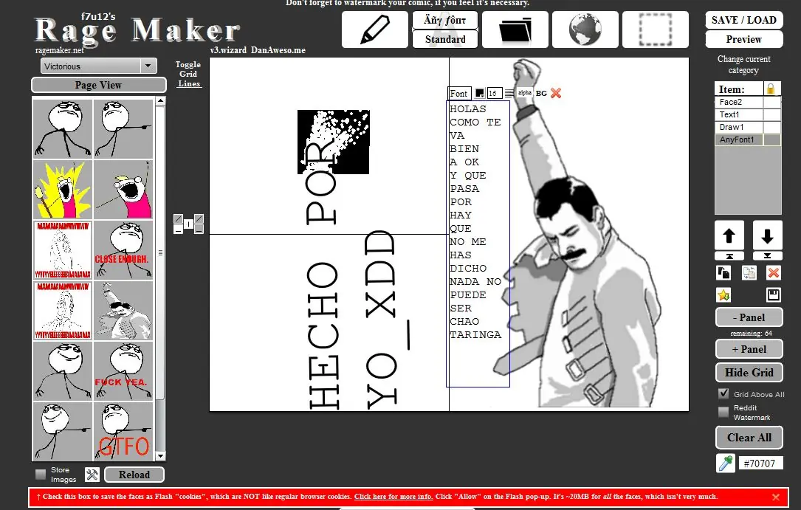Enable Reddit Watermark checkbox
Viewport: 801px width, 510px height.
coord(723,412)
